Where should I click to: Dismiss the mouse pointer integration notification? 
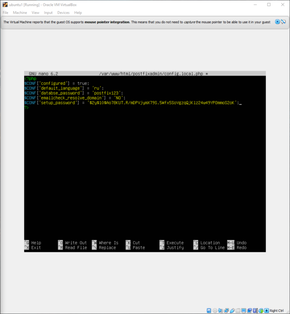(277, 22)
